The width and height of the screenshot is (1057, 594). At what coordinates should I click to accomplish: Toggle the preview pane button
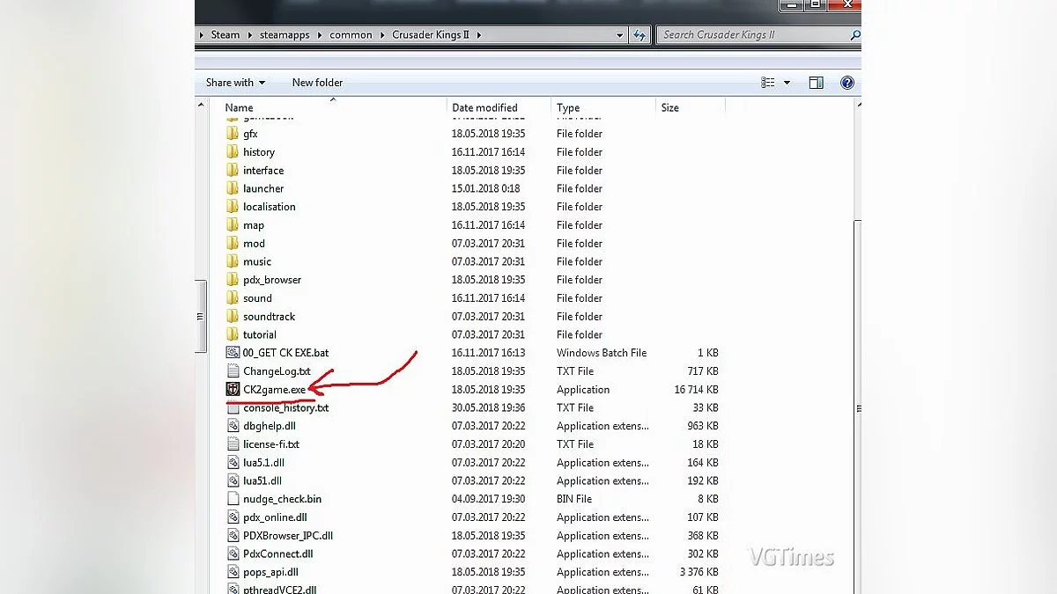pos(816,83)
